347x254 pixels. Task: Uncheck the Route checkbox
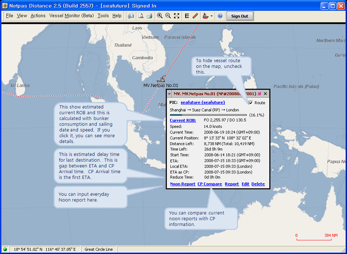tap(251, 103)
